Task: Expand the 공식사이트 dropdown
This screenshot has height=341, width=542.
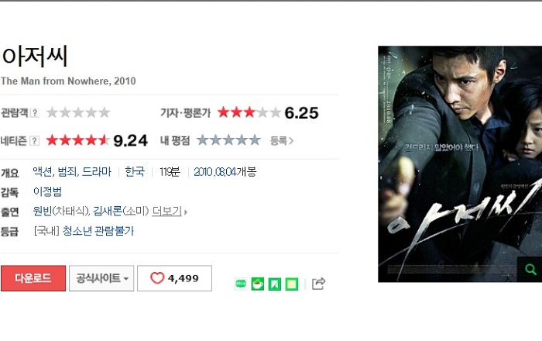Action: (101, 278)
